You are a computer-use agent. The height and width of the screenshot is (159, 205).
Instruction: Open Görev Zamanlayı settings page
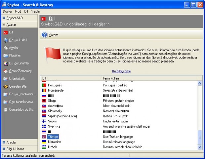(x=22, y=71)
